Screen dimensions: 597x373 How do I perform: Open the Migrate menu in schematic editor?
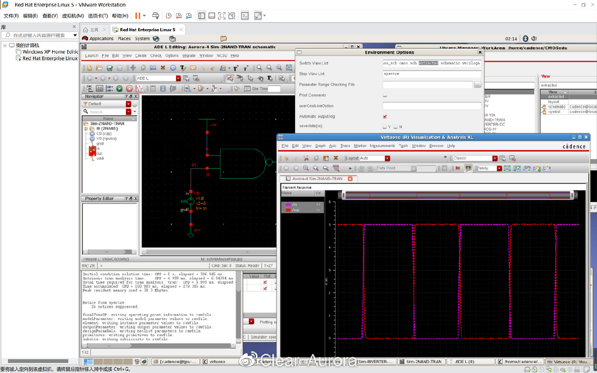189,55
